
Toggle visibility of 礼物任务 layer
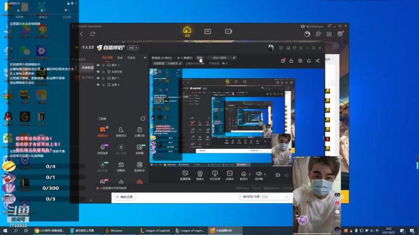pyautogui.click(x=98, y=72)
